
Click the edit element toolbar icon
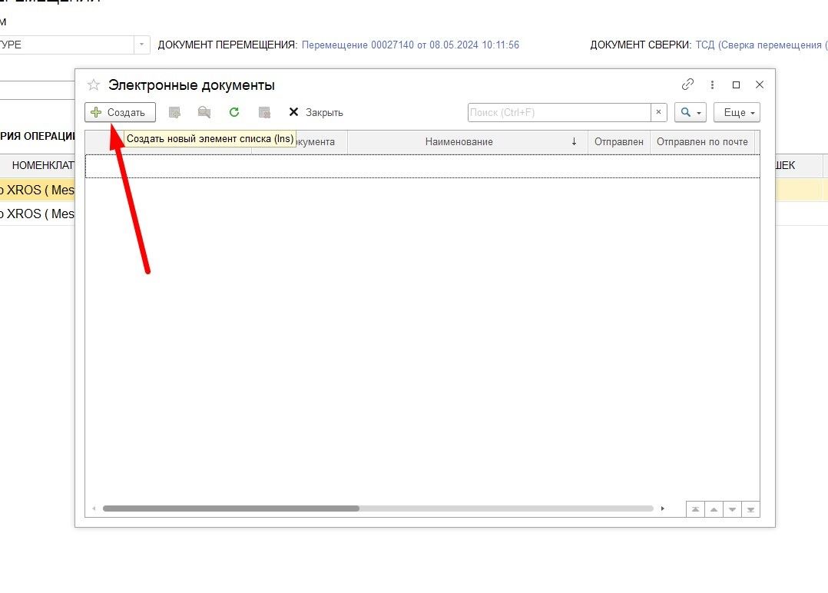point(174,112)
